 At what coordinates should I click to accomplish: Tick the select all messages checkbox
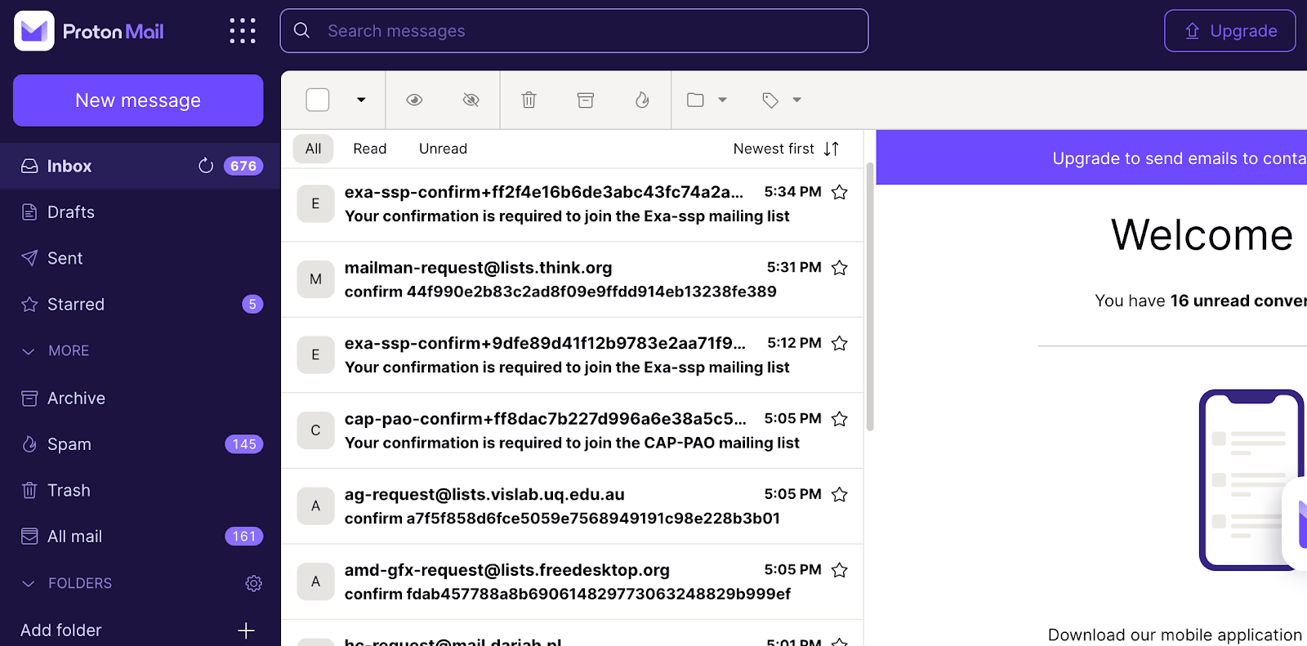pos(318,100)
